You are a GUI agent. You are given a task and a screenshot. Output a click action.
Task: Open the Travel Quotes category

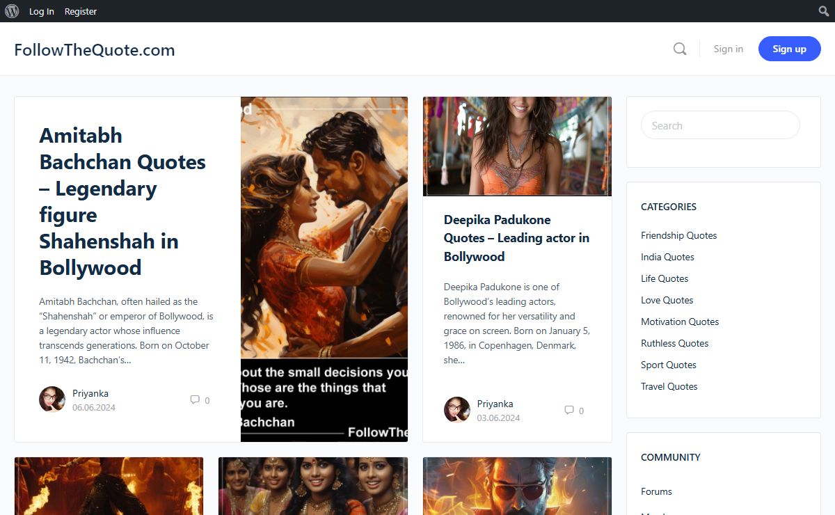click(x=669, y=386)
